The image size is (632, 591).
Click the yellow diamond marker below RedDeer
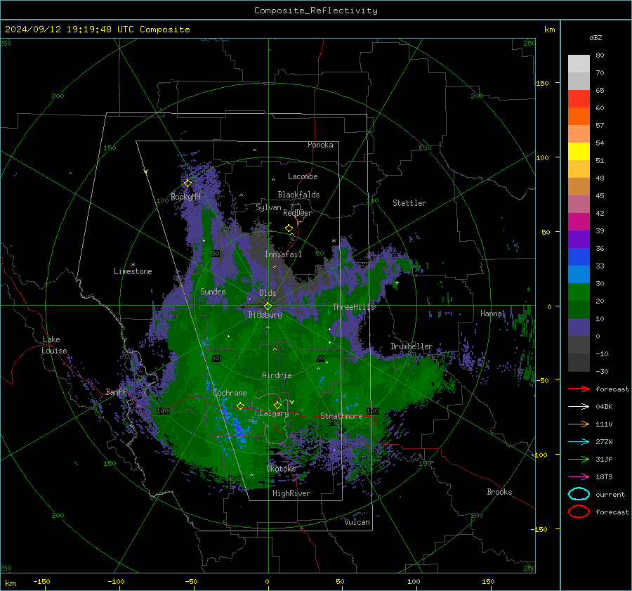coord(289,228)
